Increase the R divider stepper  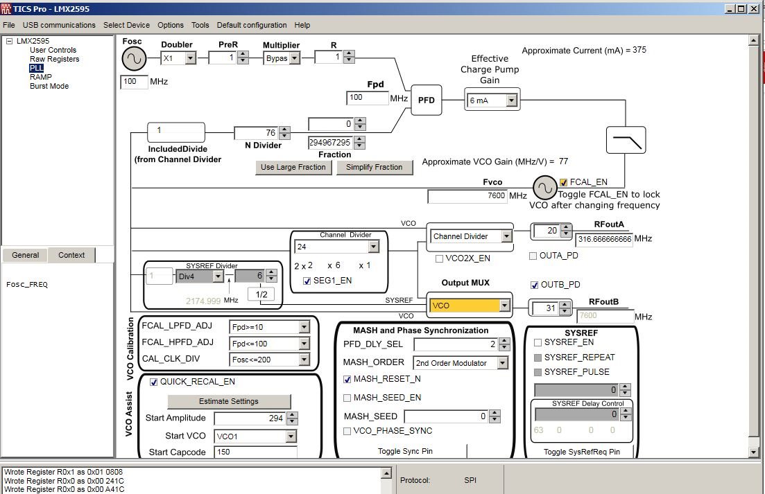349,54
